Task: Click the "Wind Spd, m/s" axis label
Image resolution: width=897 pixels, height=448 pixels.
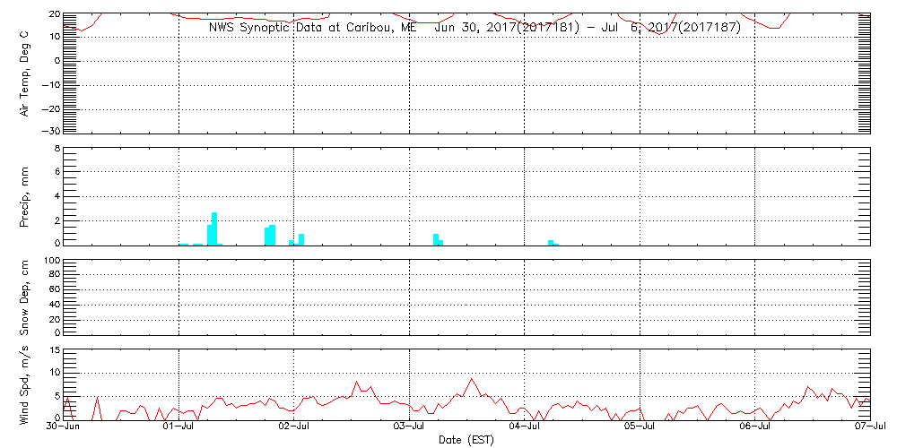Action: pos(25,383)
